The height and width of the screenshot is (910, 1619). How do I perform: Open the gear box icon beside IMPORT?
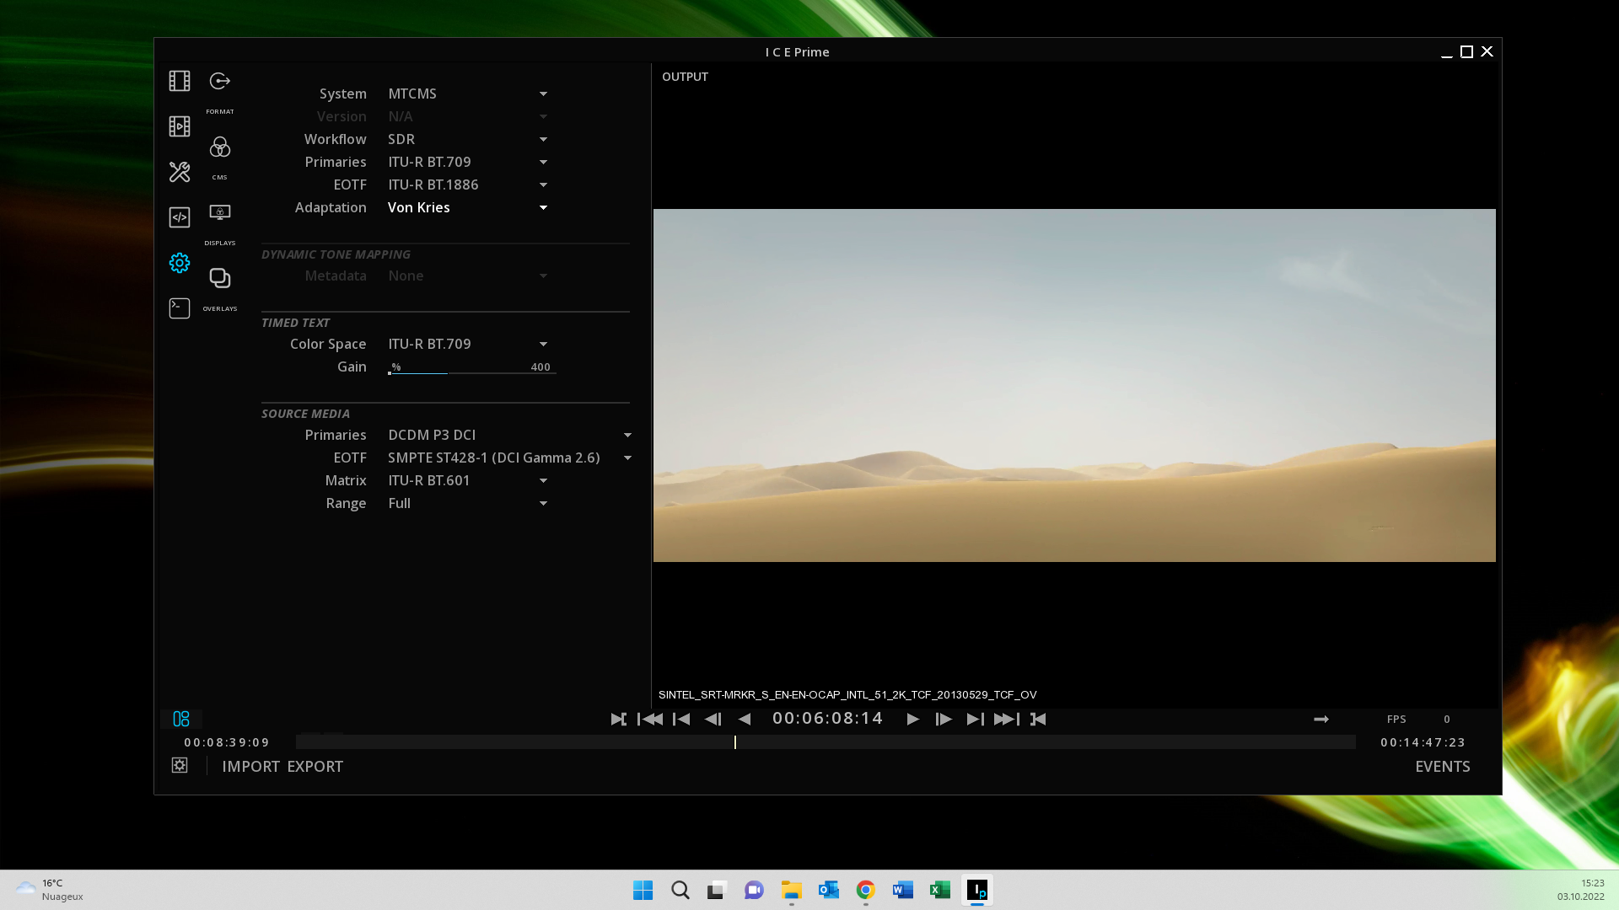(x=180, y=765)
